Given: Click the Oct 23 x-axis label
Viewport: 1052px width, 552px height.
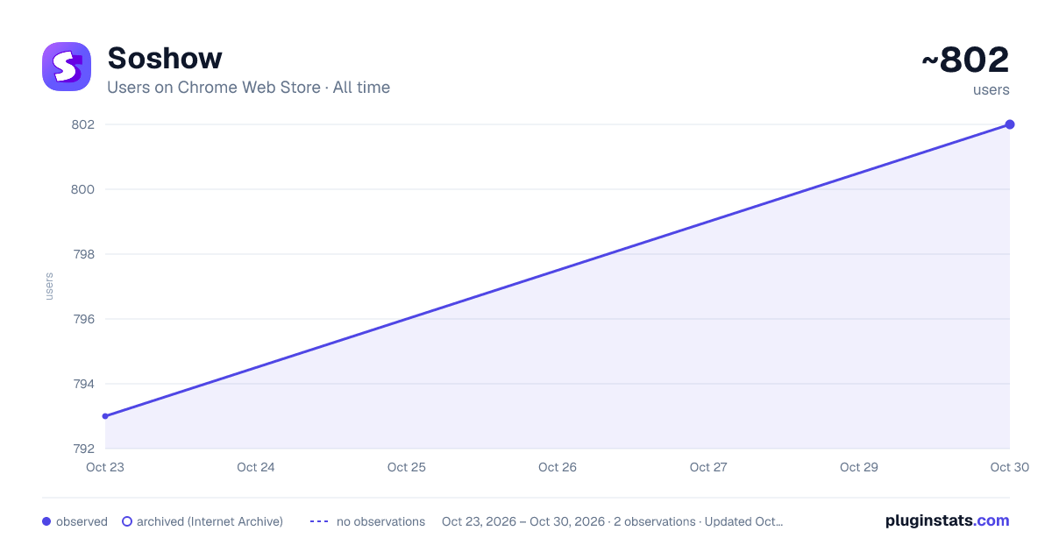Looking at the screenshot, I should pos(105,467).
